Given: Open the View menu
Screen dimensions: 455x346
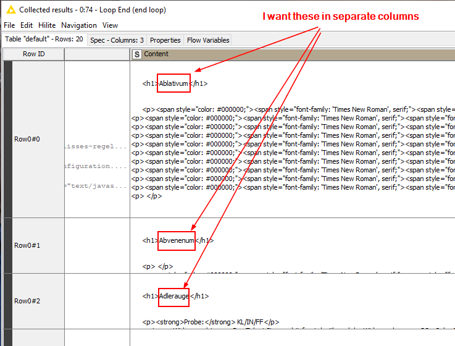Looking at the screenshot, I should tap(110, 25).
